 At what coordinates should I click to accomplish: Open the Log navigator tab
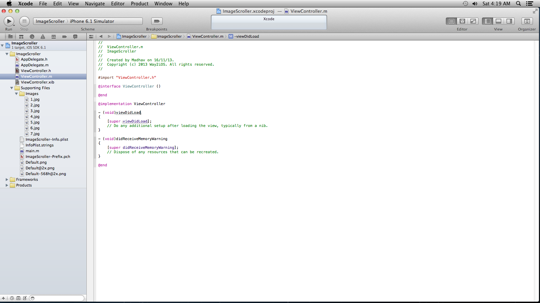[x=75, y=37]
